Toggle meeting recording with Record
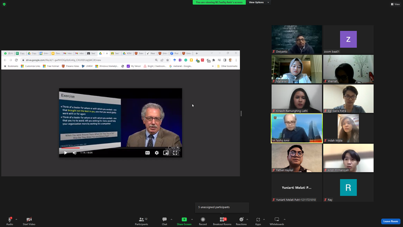 tap(203, 221)
